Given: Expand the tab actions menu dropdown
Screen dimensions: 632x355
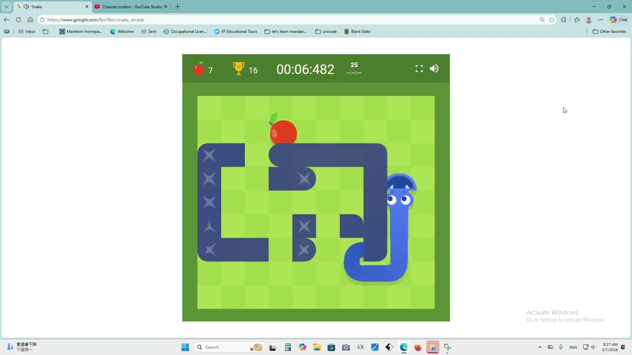Looking at the screenshot, I should click(6, 7).
